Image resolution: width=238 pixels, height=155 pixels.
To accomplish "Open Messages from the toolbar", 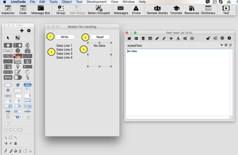I will [121, 10].
